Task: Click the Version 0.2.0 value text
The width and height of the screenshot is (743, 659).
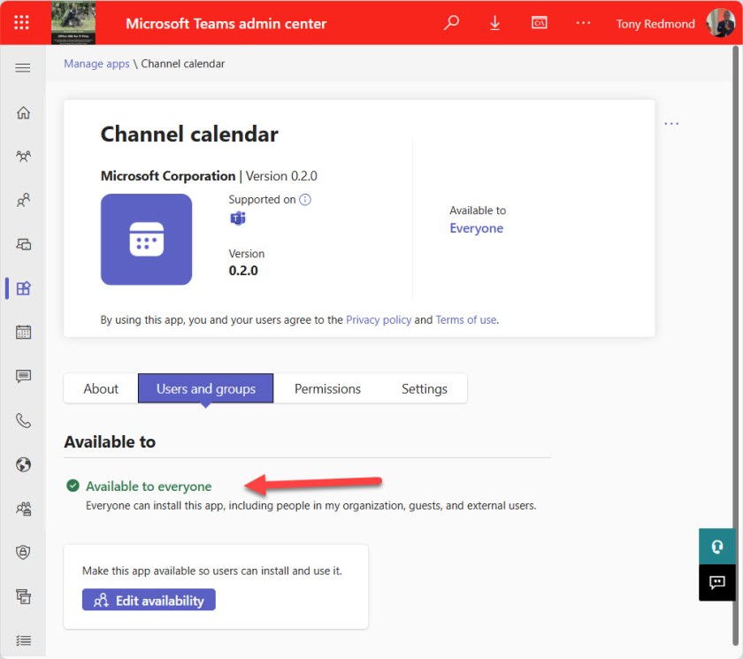Action: click(243, 271)
